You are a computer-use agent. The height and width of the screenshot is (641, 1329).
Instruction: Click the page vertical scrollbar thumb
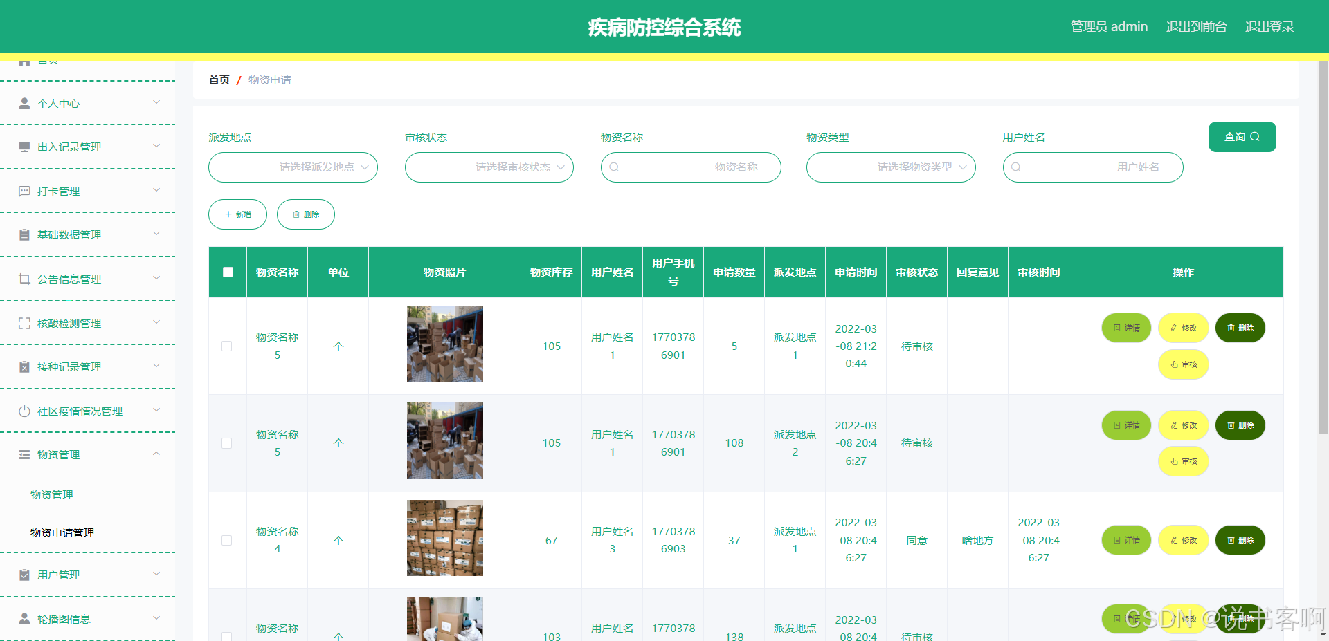coord(1323,247)
